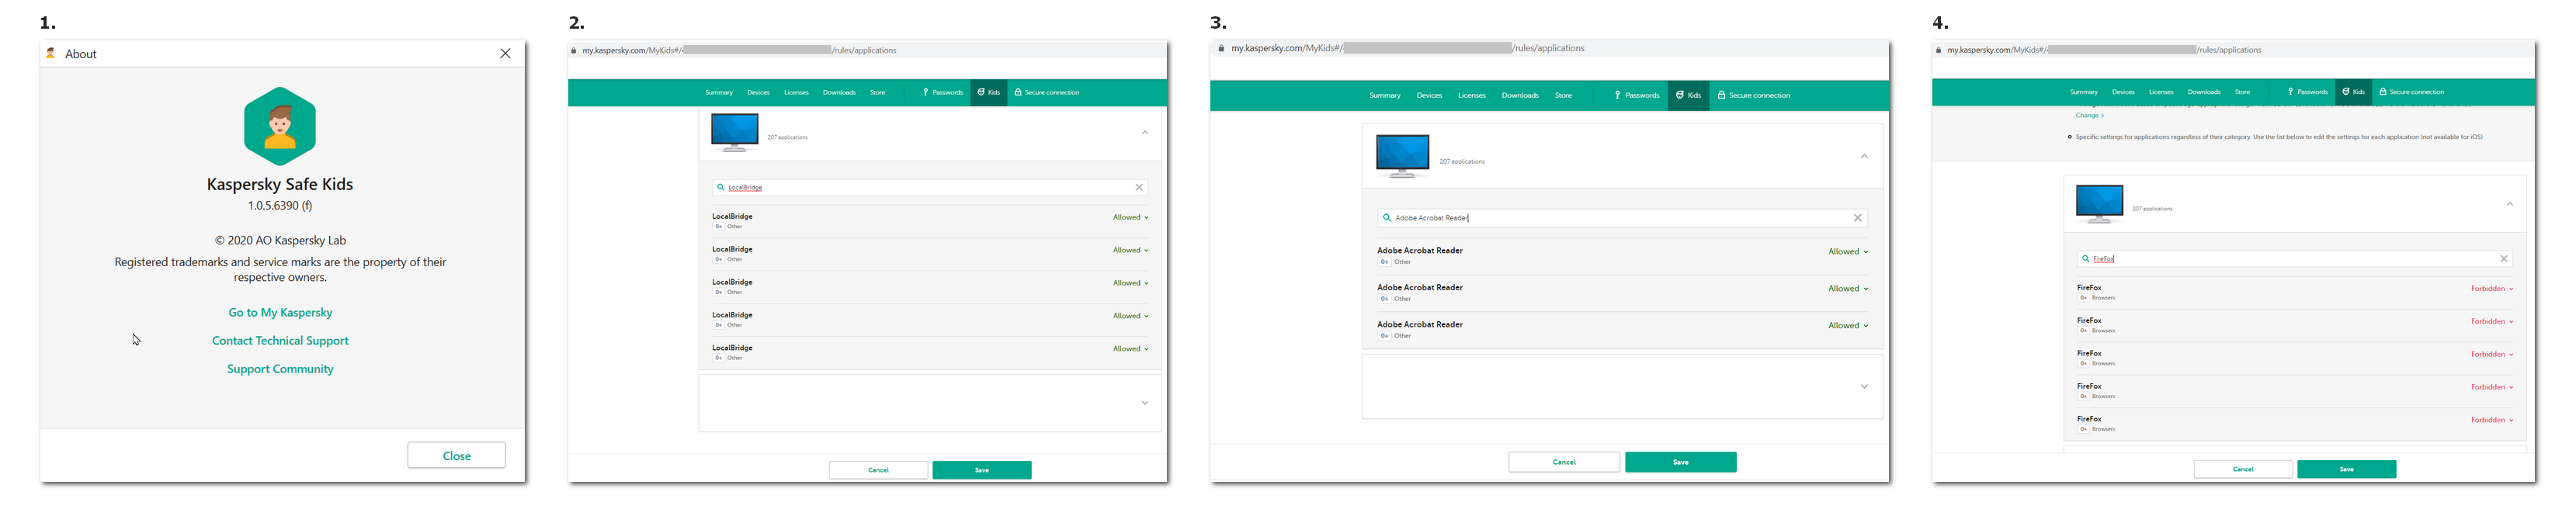Click the Kaspersky Safe Kids product name
Viewport: 2576px width, 523px height.
coord(280,184)
